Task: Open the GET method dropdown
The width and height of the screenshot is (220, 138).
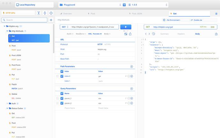Action: [65, 27]
